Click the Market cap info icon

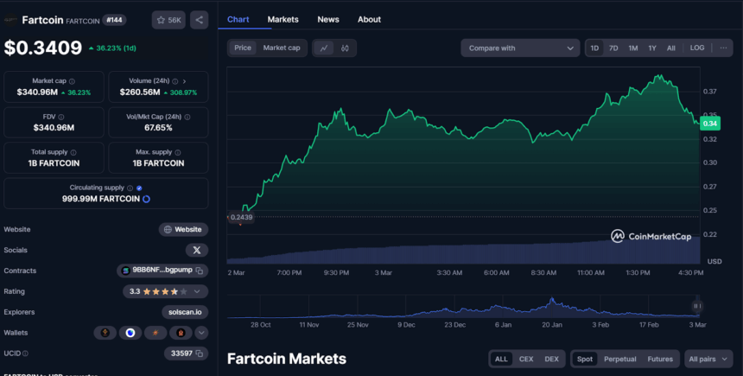pyautogui.click(x=72, y=81)
